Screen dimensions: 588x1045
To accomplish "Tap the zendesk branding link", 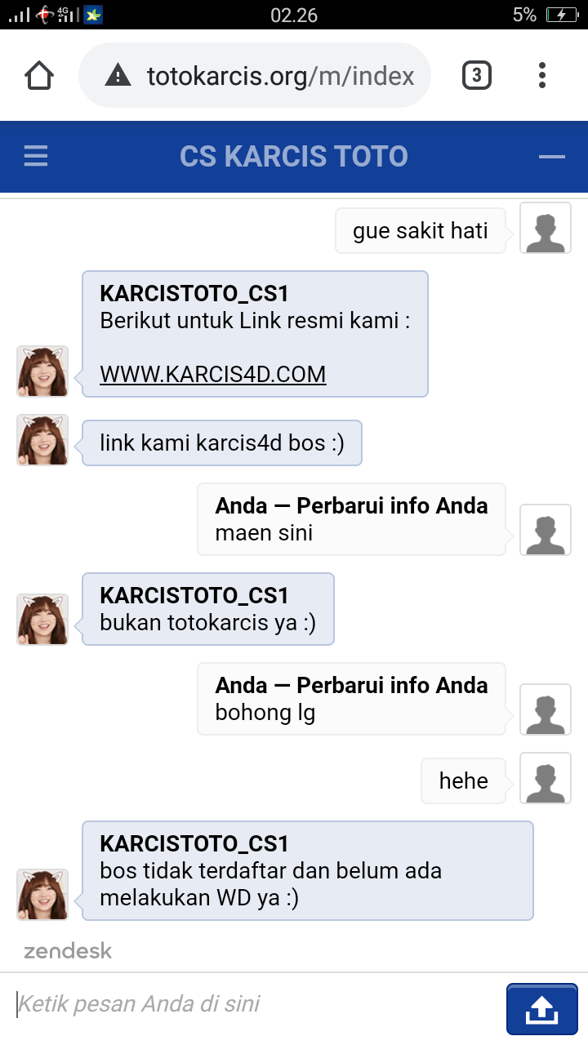I will [x=68, y=950].
